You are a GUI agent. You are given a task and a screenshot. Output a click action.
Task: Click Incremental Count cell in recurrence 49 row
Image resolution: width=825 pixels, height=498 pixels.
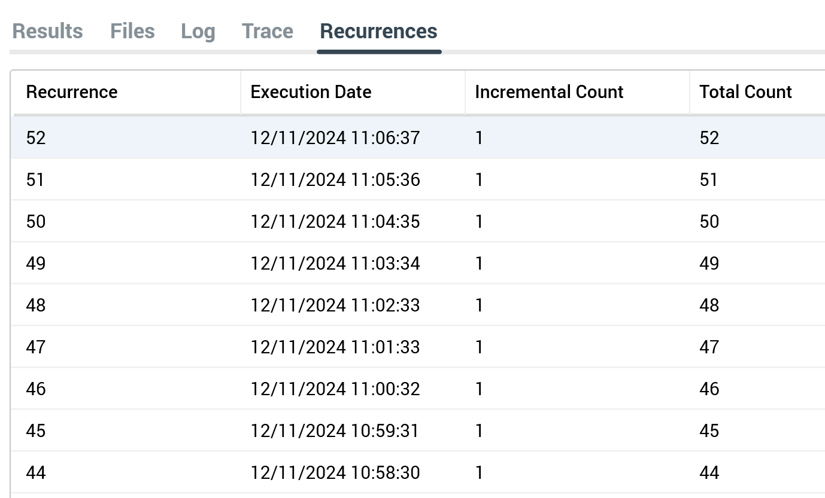(479, 264)
